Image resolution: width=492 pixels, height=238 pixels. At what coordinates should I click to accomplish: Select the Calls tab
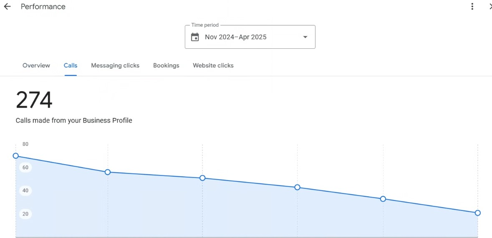[71, 65]
